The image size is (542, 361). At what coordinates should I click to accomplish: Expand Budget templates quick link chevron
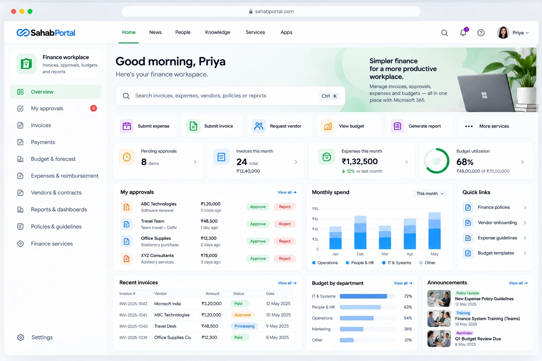525,253
